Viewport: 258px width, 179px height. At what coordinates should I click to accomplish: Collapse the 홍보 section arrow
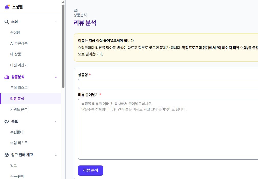coord(56,121)
